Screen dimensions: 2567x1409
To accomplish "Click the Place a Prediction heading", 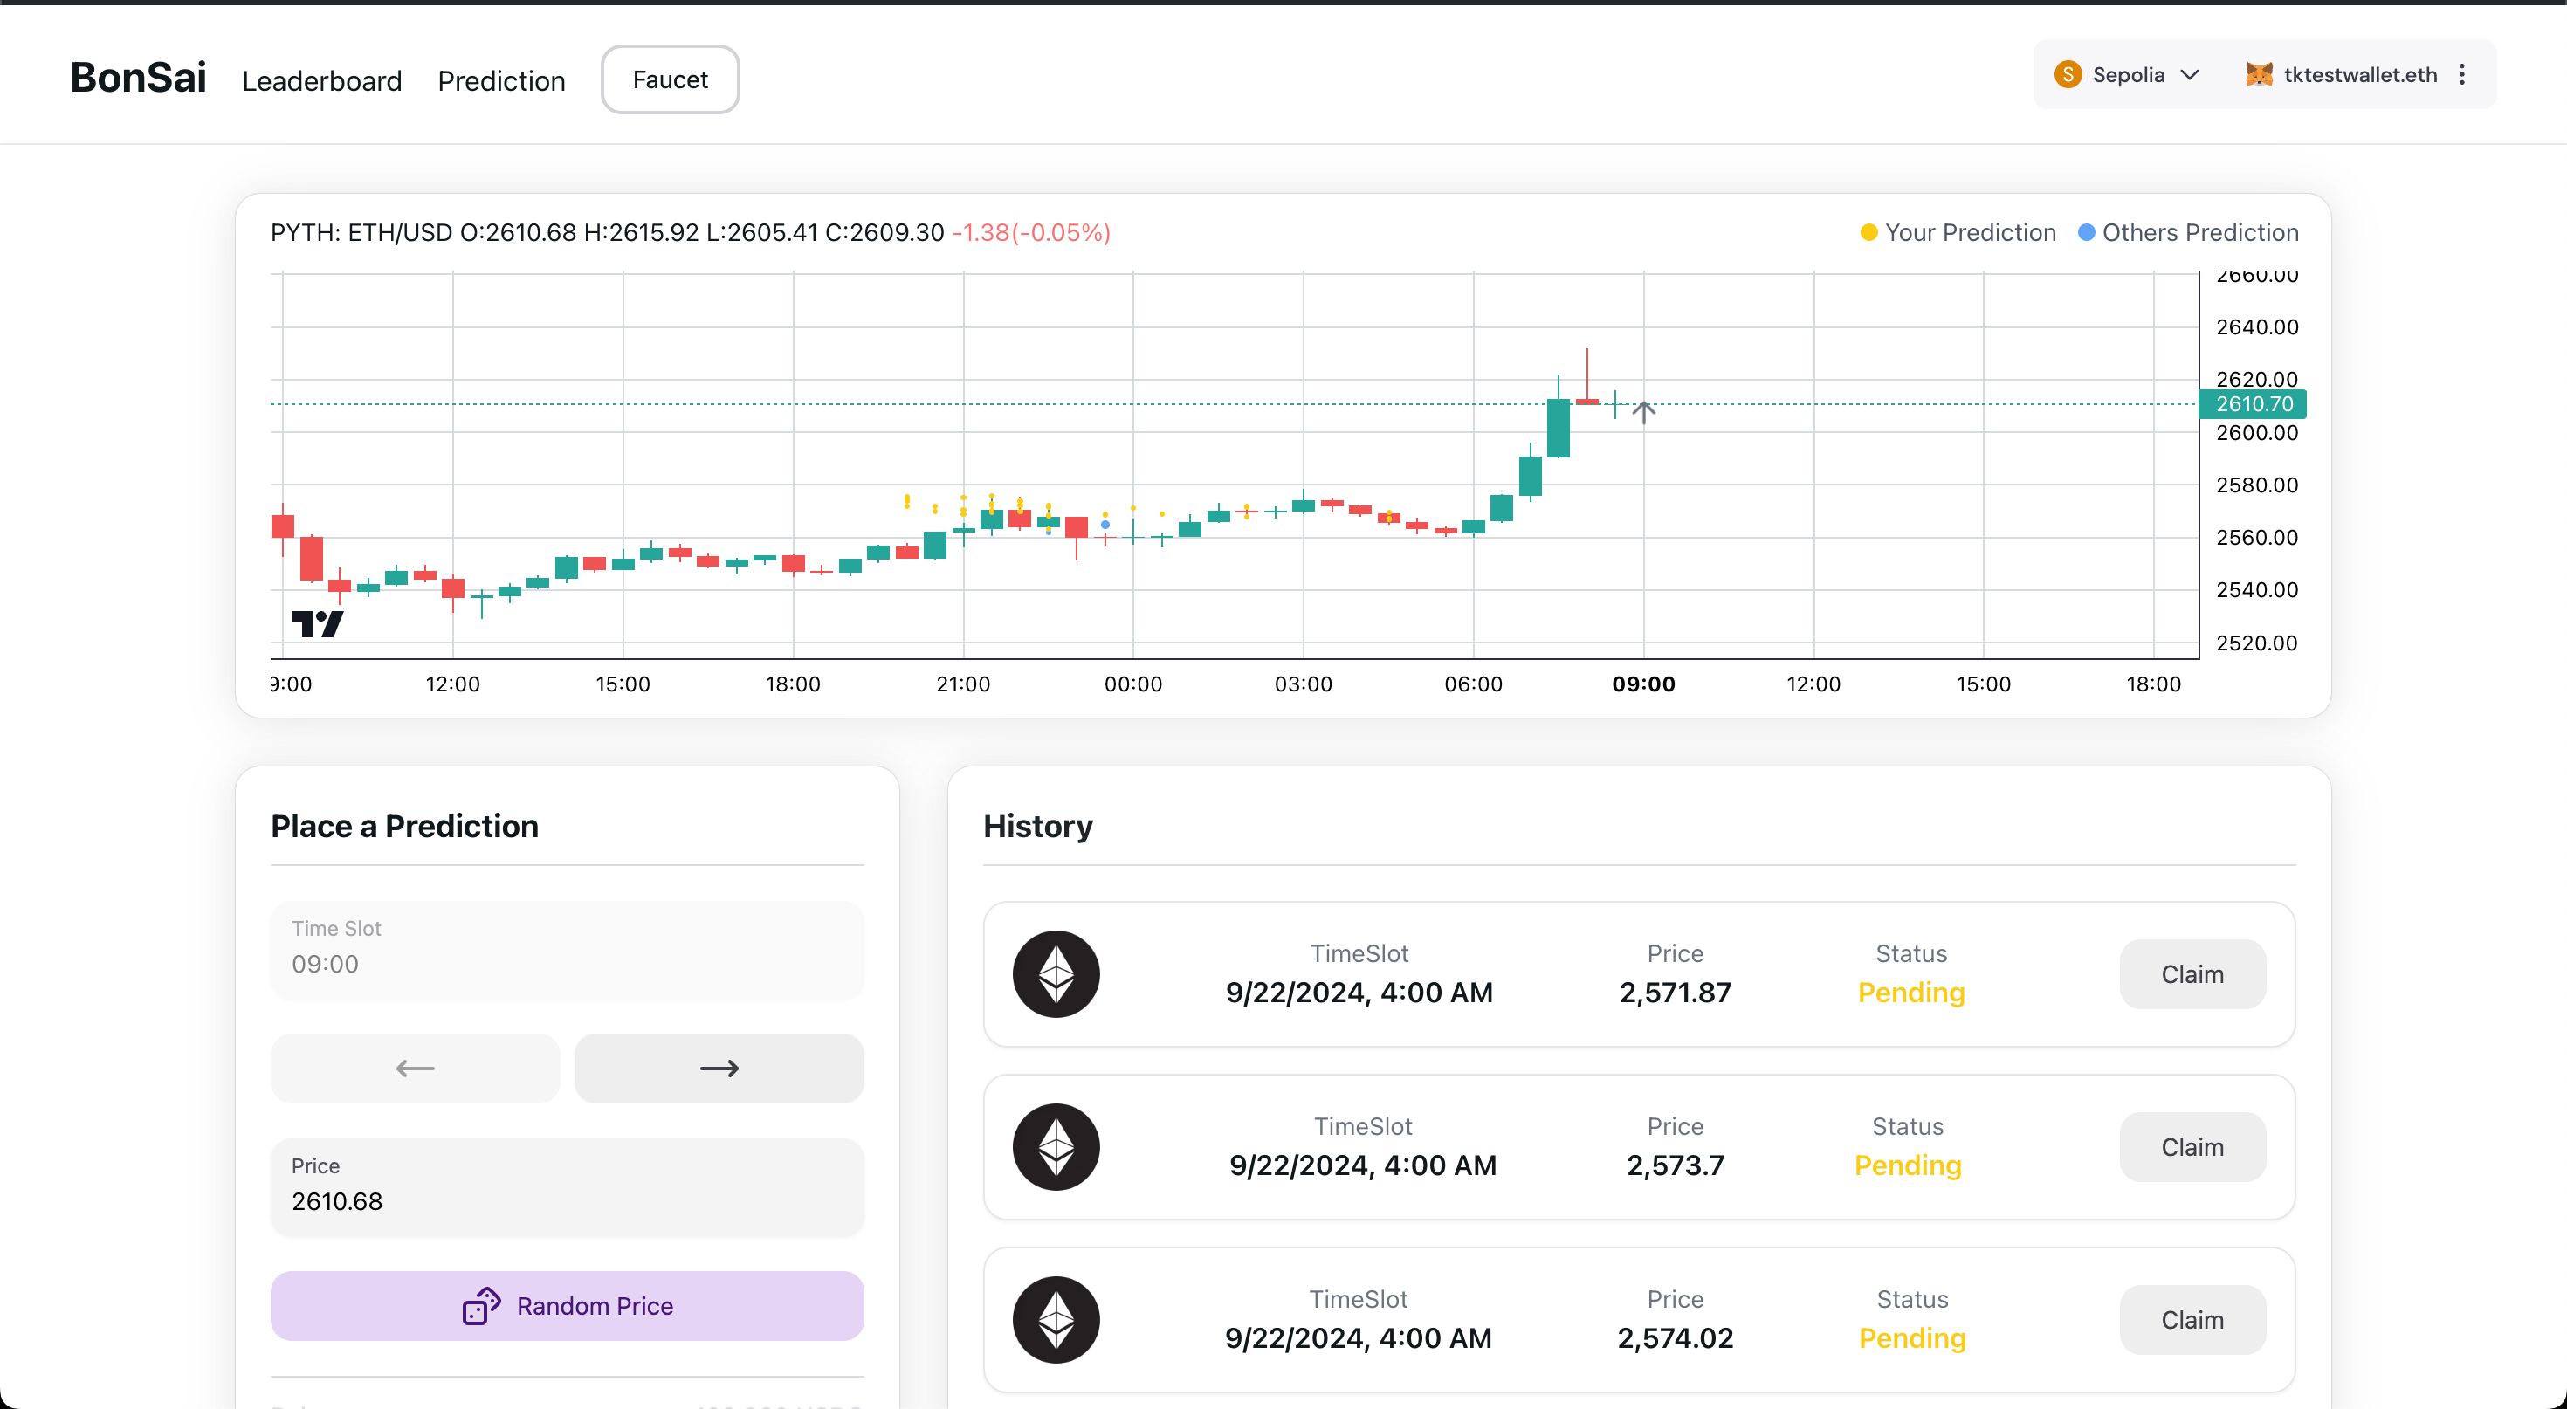I will click(x=404, y=826).
